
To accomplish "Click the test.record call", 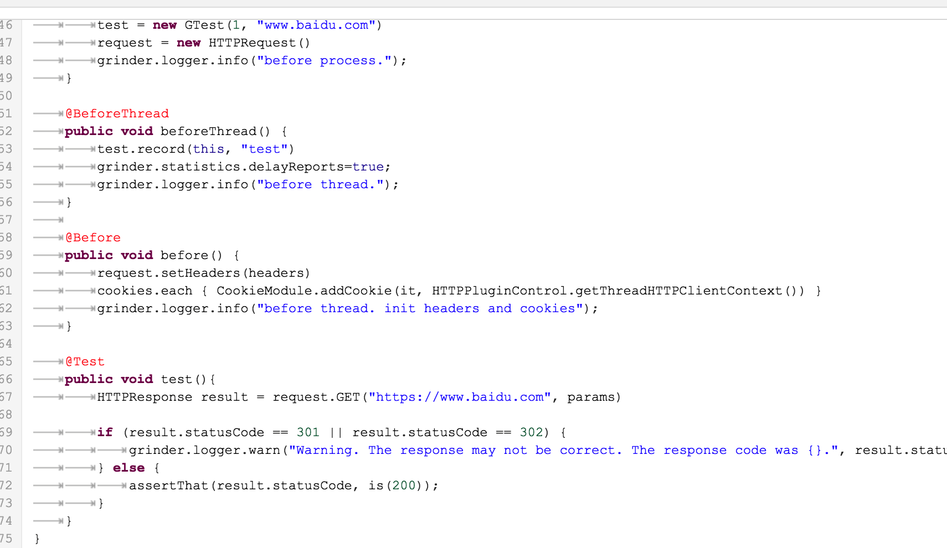I will pos(141,149).
